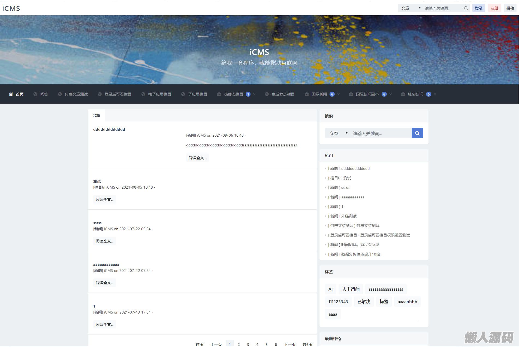The height and width of the screenshot is (347, 519).
Task: Focus the sidebar keyword search field
Action: tap(381, 133)
